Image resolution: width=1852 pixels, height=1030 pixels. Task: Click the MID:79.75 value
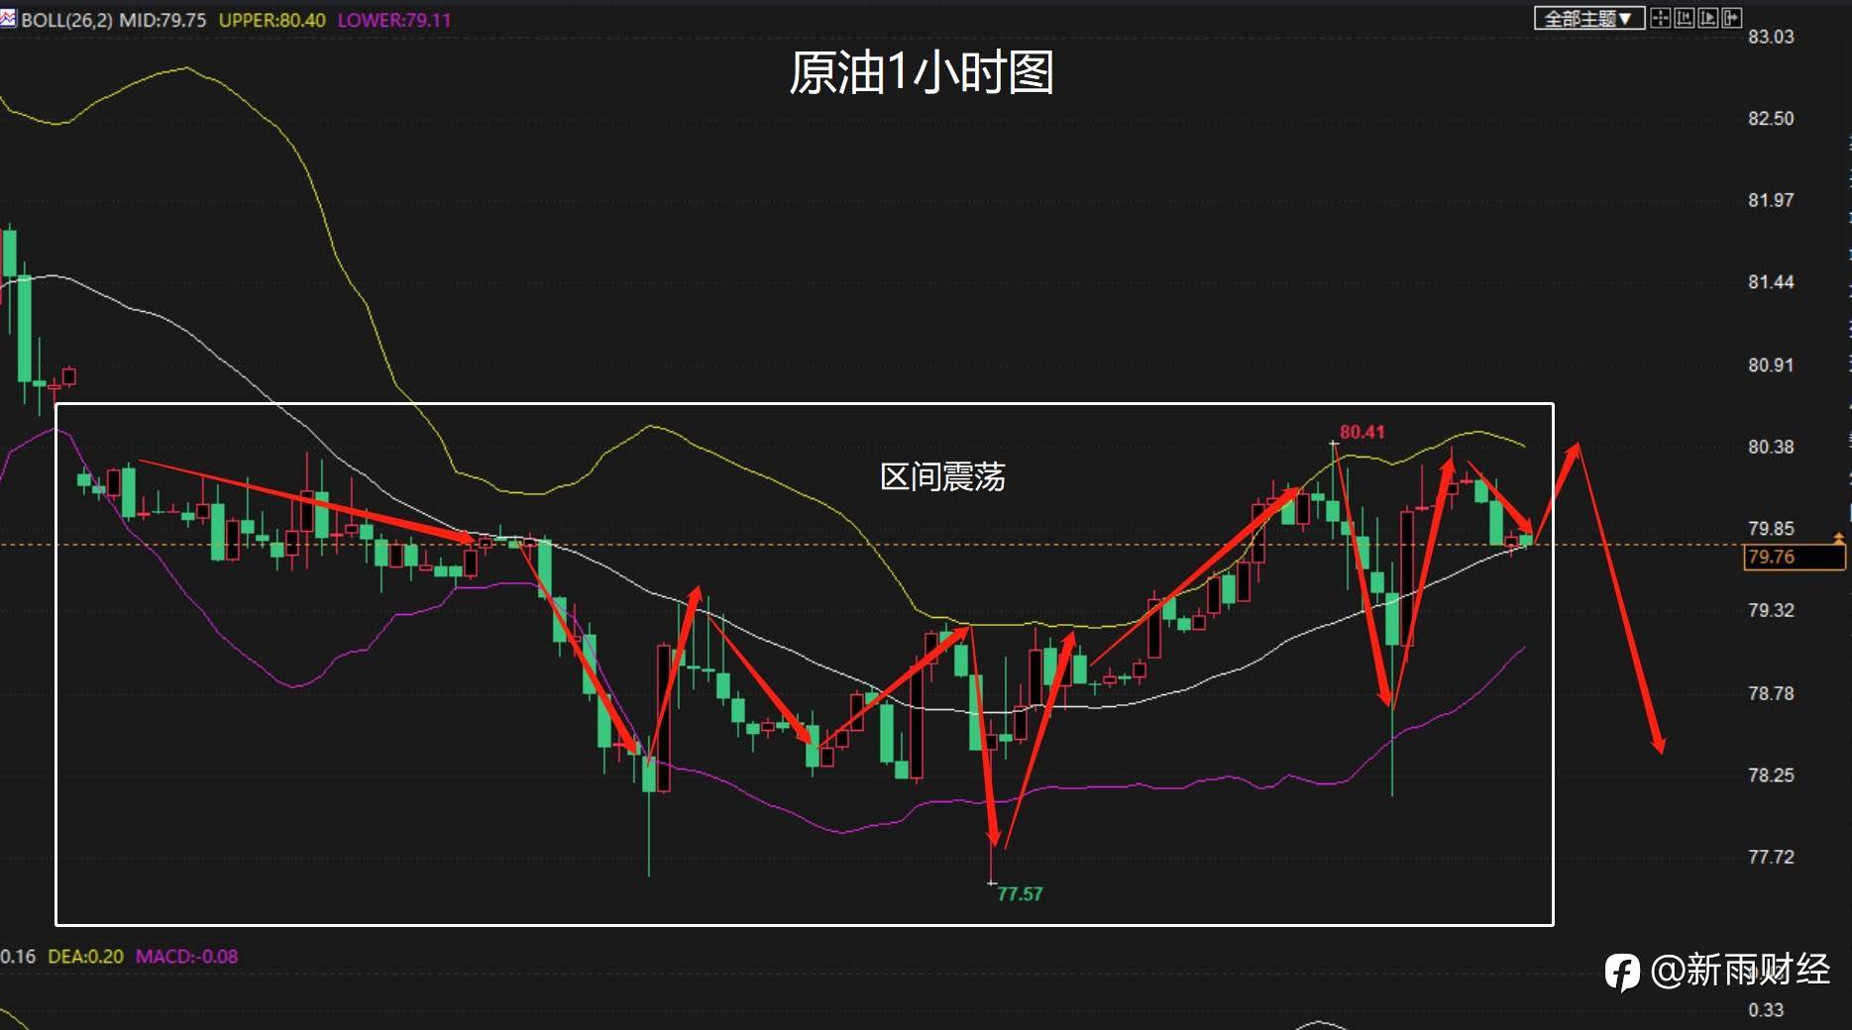click(x=163, y=20)
